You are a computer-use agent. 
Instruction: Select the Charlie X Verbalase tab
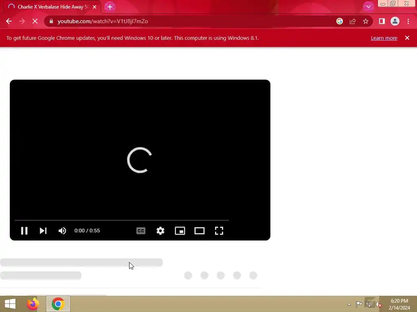click(x=53, y=7)
